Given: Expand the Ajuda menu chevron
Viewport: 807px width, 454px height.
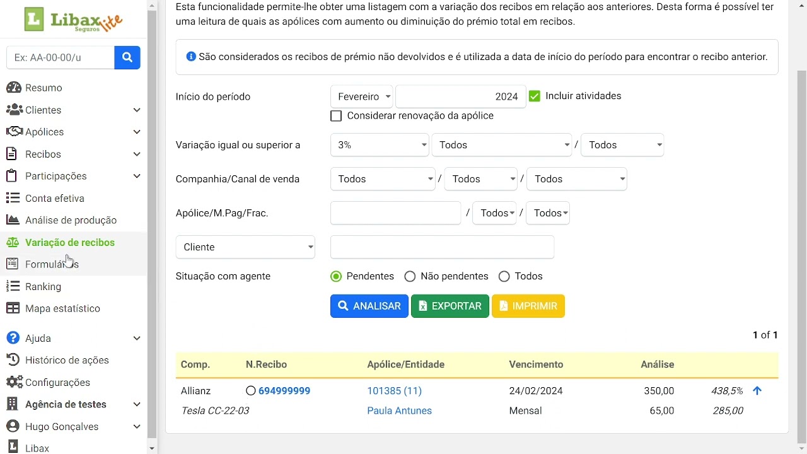Looking at the screenshot, I should [137, 338].
